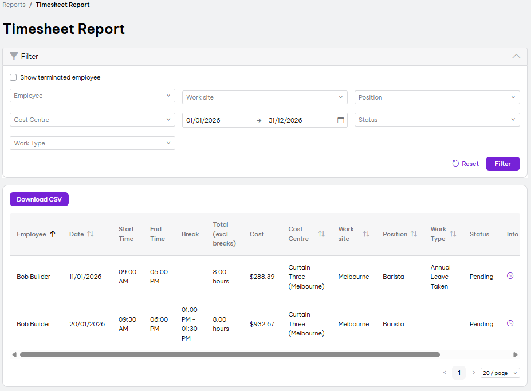Open the Work site dropdown
Screen dimensions: 531x391
(x=265, y=97)
